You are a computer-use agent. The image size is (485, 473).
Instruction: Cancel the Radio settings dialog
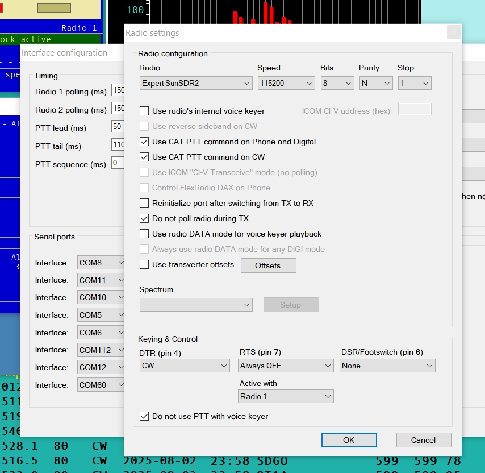click(423, 440)
